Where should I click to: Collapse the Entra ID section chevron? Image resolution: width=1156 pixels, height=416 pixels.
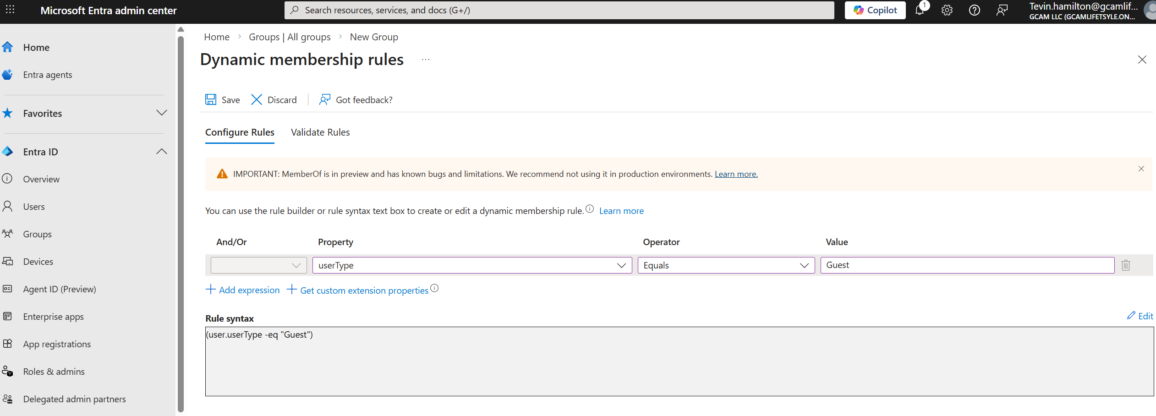(x=162, y=151)
